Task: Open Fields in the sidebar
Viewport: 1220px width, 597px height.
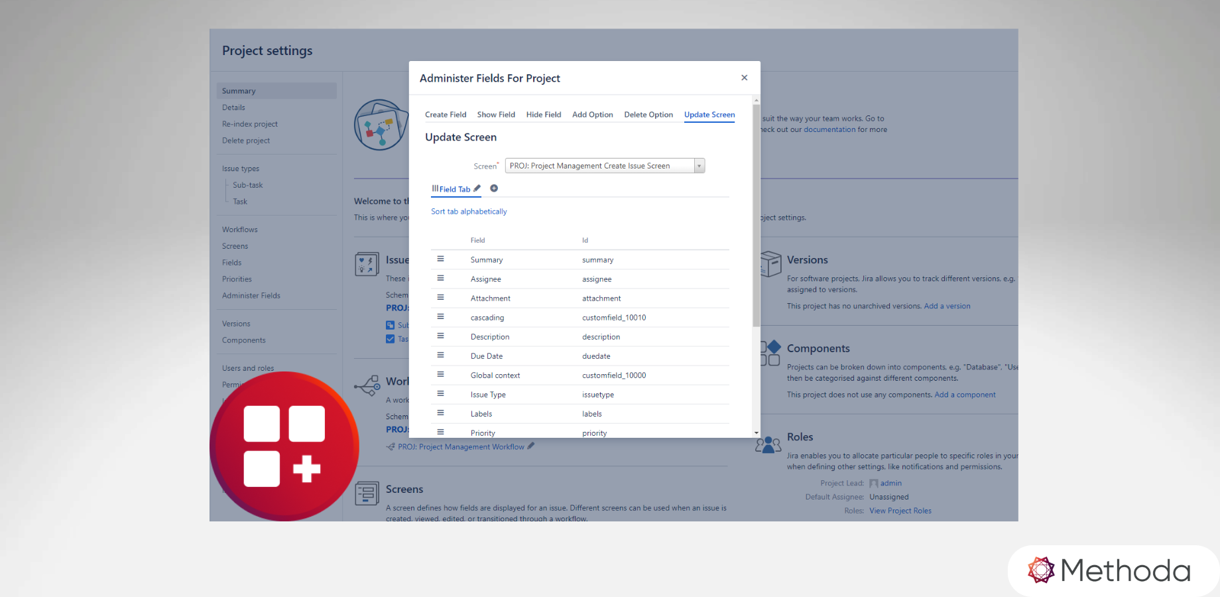Action: coord(232,263)
